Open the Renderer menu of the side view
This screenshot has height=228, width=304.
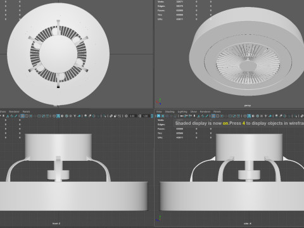click(x=205, y=111)
